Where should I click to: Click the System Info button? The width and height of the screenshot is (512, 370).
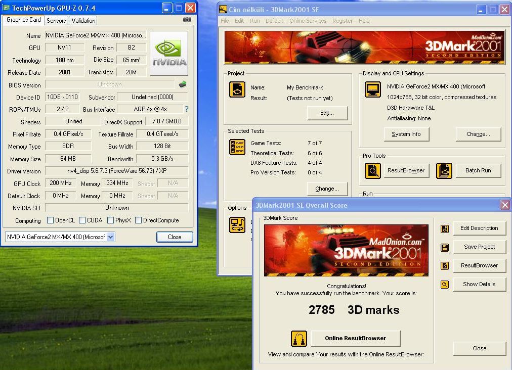[406, 134]
